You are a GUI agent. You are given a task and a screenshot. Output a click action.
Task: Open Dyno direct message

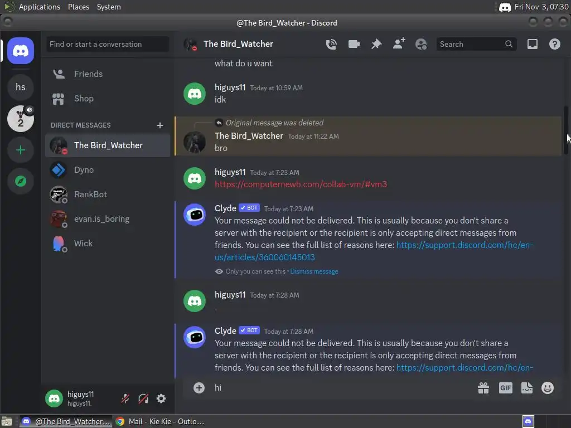pos(108,170)
